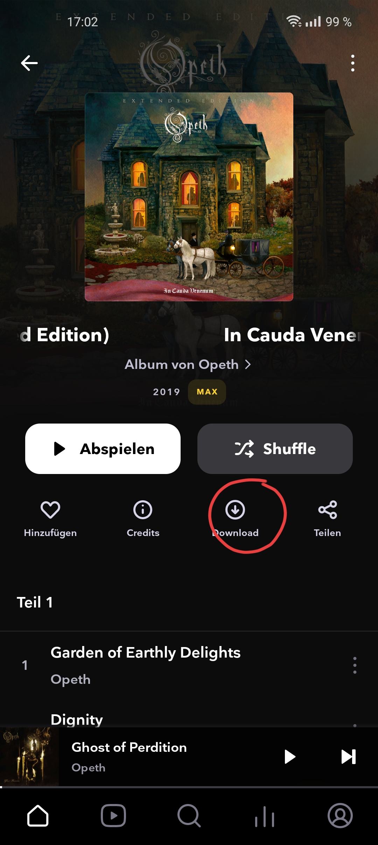This screenshot has height=845, width=378.
Task: Share album with the Teilen icon
Action: 327,510
